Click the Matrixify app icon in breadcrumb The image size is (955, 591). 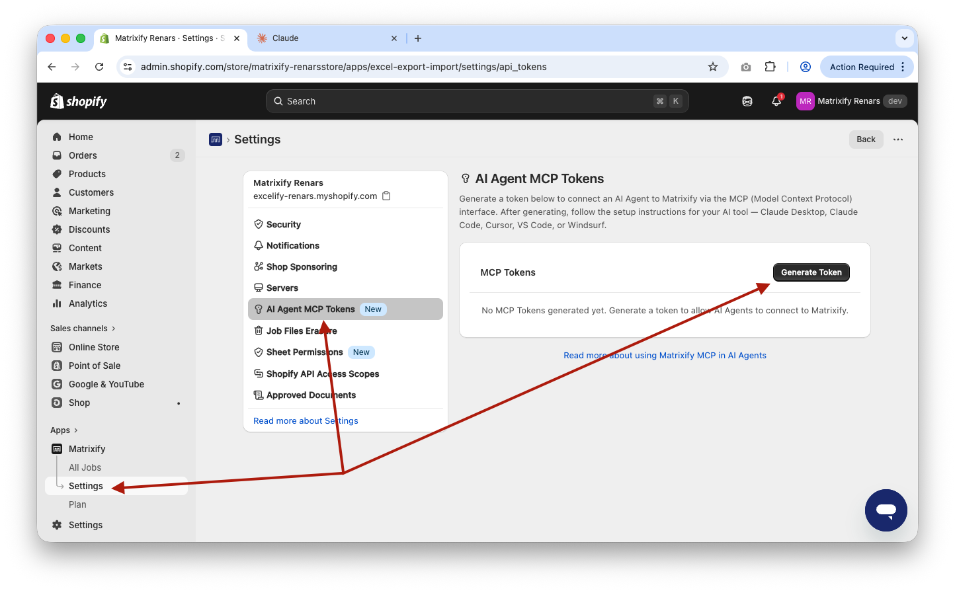(216, 139)
